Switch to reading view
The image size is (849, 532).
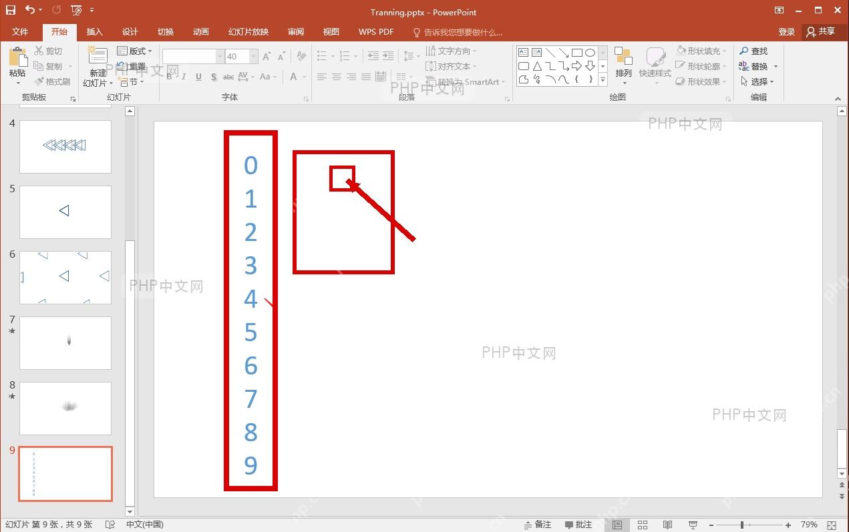point(667,525)
